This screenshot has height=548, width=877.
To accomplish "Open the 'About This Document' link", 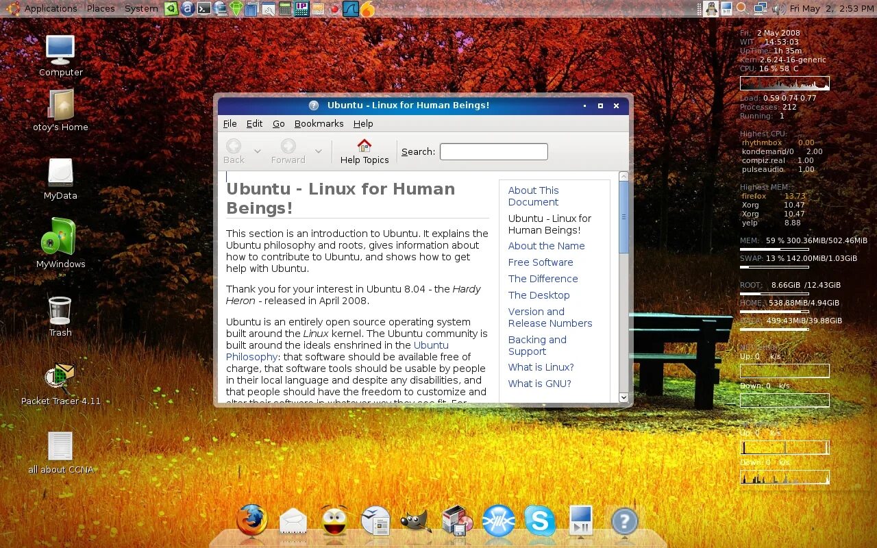I will tap(533, 196).
